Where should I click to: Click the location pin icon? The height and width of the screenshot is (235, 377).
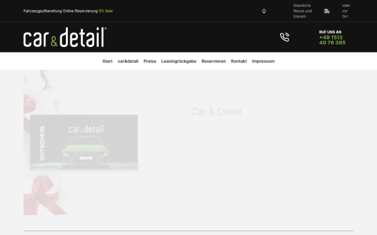tap(264, 11)
